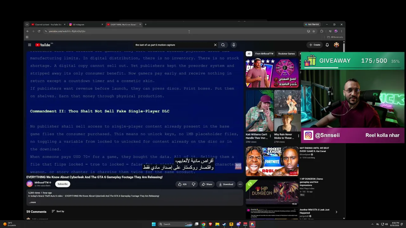Open the MrBossFTW channel avatar
406x228 pixels.
pos(29,184)
